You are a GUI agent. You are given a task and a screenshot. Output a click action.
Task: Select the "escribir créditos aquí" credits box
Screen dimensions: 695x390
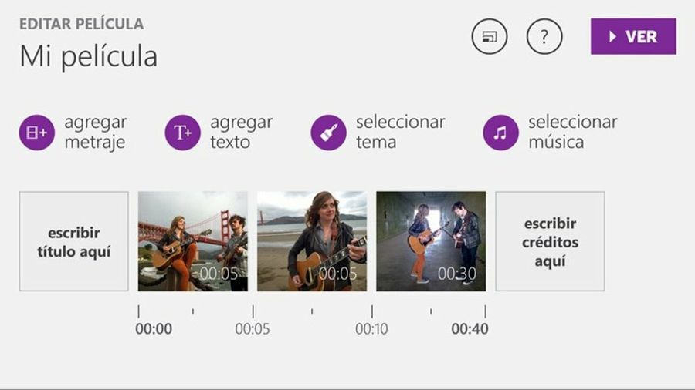pos(550,241)
